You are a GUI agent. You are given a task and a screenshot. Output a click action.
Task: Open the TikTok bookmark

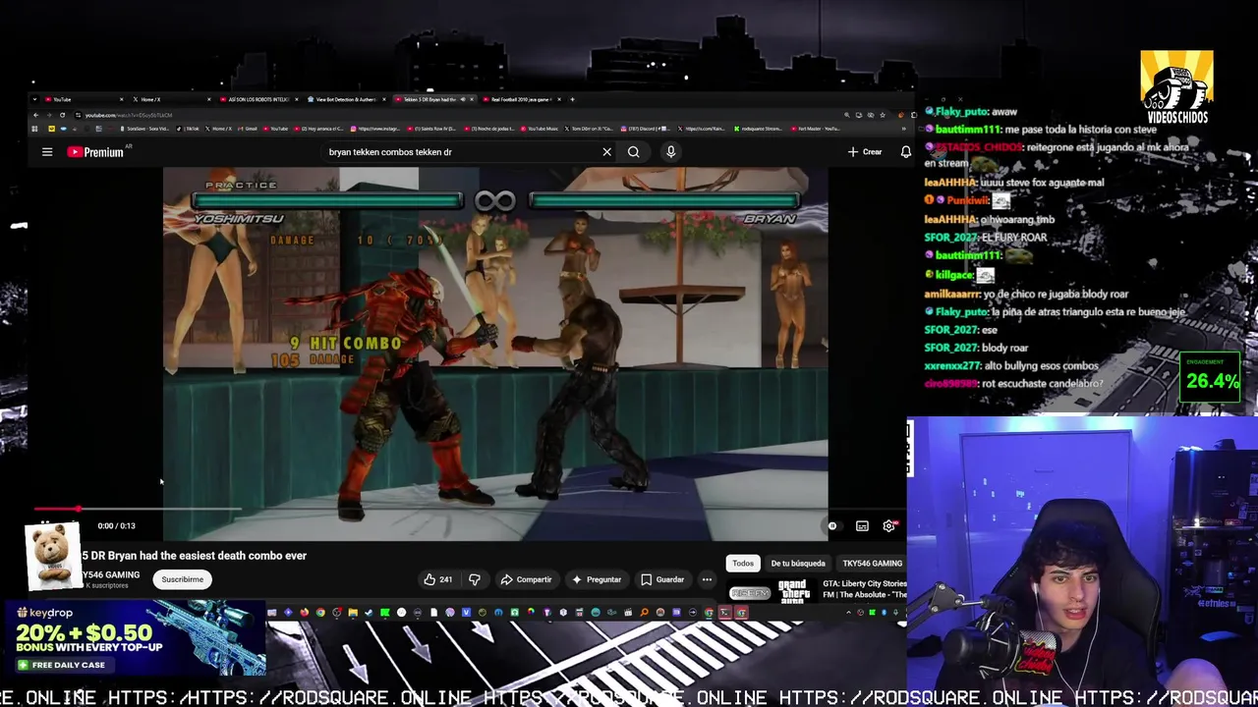(188, 129)
